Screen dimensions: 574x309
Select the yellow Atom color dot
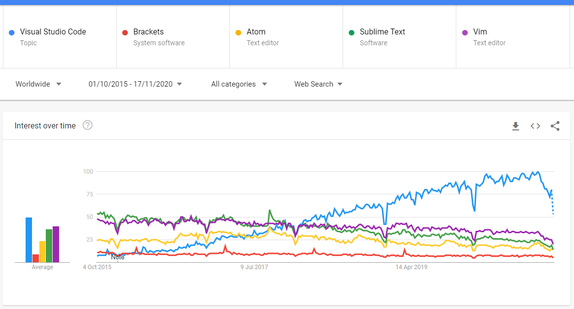(238, 32)
